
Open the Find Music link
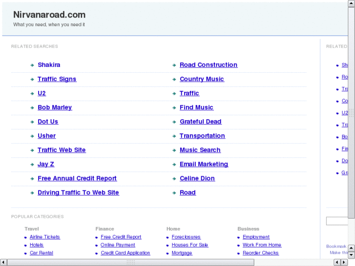click(x=196, y=107)
